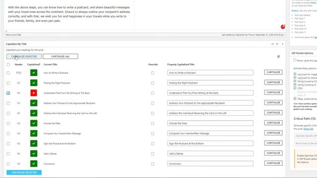Uncheck the Understand That You'll Be Writing row

pyautogui.click(x=8, y=93)
